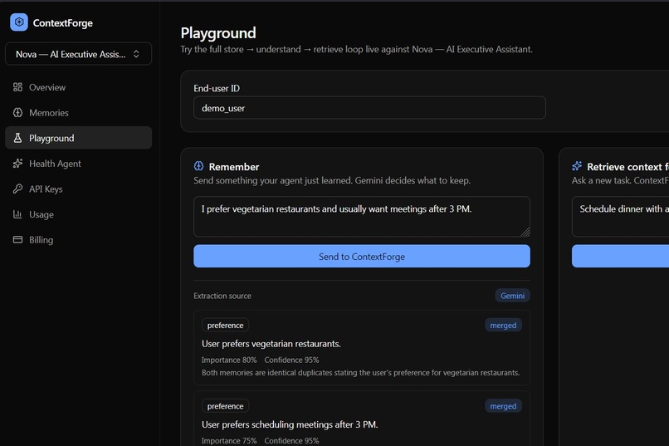Click the End-user ID input field
This screenshot has width=669, height=446.
point(369,107)
